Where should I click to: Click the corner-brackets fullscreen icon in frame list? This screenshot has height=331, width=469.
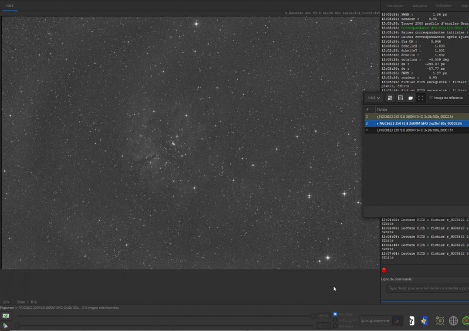(420, 98)
